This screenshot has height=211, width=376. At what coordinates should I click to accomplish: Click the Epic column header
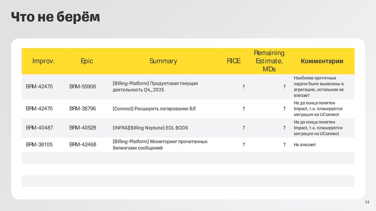(87, 61)
